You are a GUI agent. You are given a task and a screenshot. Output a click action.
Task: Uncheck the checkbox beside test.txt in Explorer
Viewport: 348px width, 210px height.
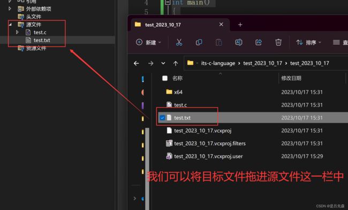[x=162, y=118]
